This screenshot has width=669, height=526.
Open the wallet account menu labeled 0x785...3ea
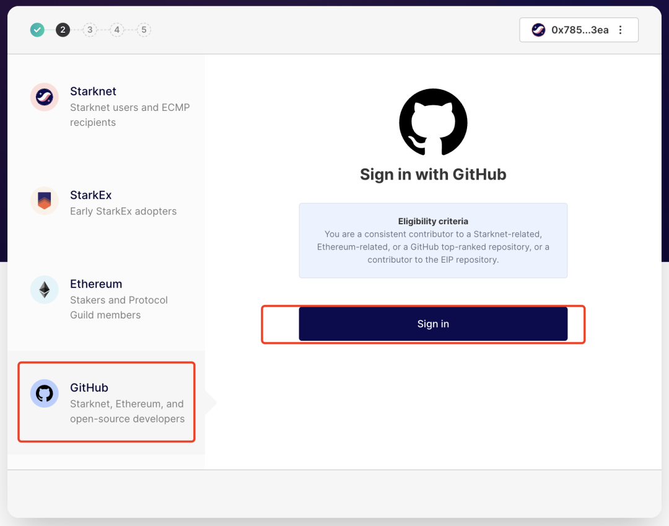[x=579, y=29]
